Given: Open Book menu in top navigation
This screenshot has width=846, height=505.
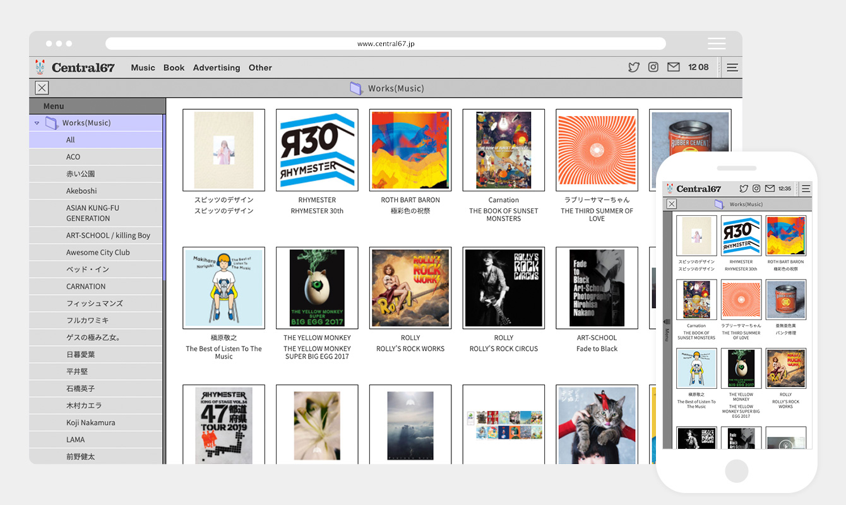Looking at the screenshot, I should [174, 68].
